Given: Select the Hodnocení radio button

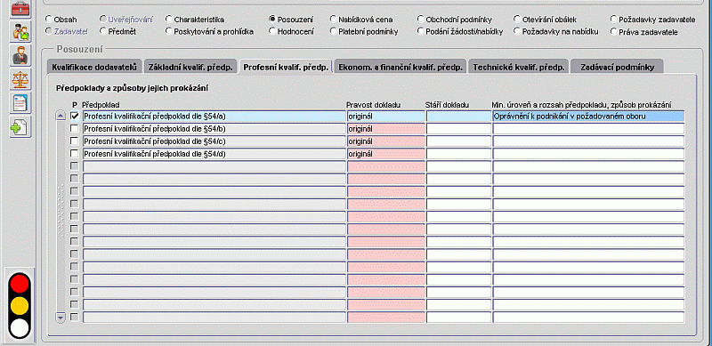Looking at the screenshot, I should [272, 31].
